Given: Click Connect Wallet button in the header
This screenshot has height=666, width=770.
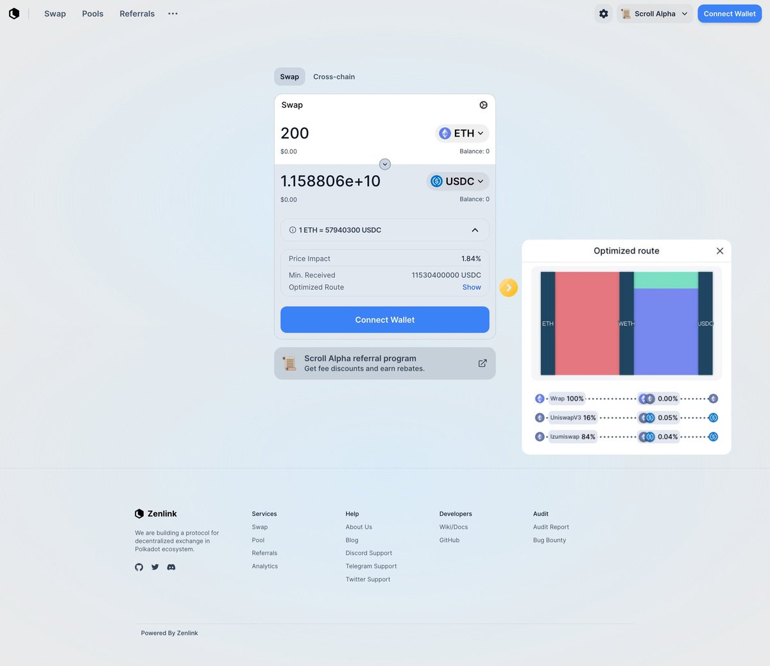Looking at the screenshot, I should pyautogui.click(x=730, y=13).
